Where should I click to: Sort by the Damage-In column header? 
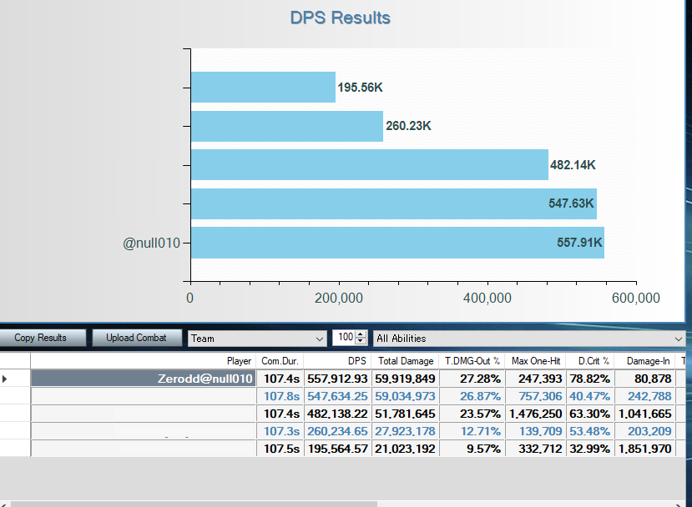point(648,361)
